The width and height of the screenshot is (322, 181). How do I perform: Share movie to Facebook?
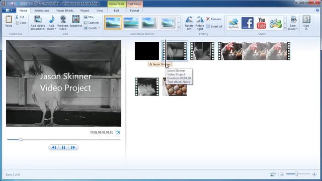[248, 23]
